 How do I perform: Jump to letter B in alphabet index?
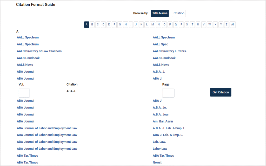click(x=92, y=24)
